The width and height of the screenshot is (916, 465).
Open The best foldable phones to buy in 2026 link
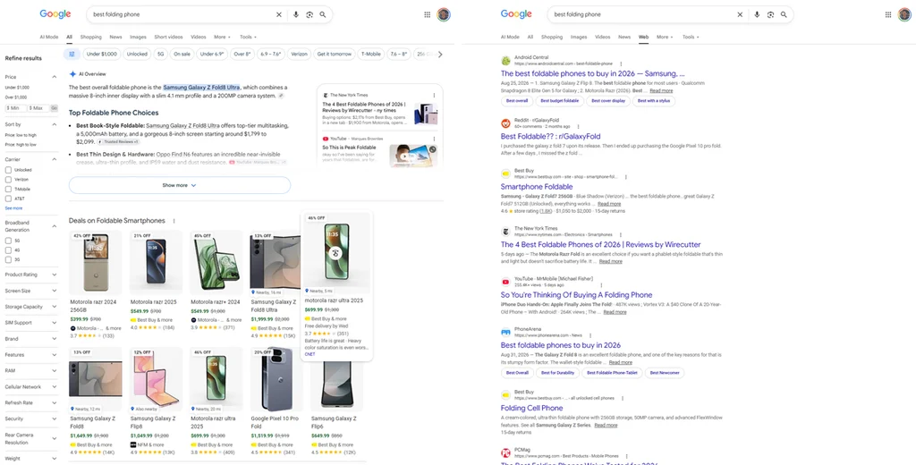[x=592, y=73]
